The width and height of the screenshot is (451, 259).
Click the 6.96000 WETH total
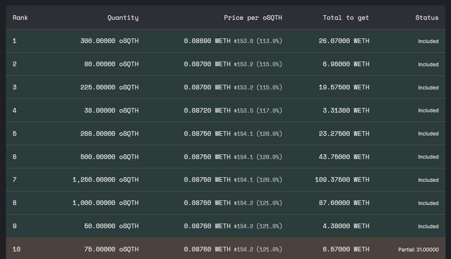(346, 64)
